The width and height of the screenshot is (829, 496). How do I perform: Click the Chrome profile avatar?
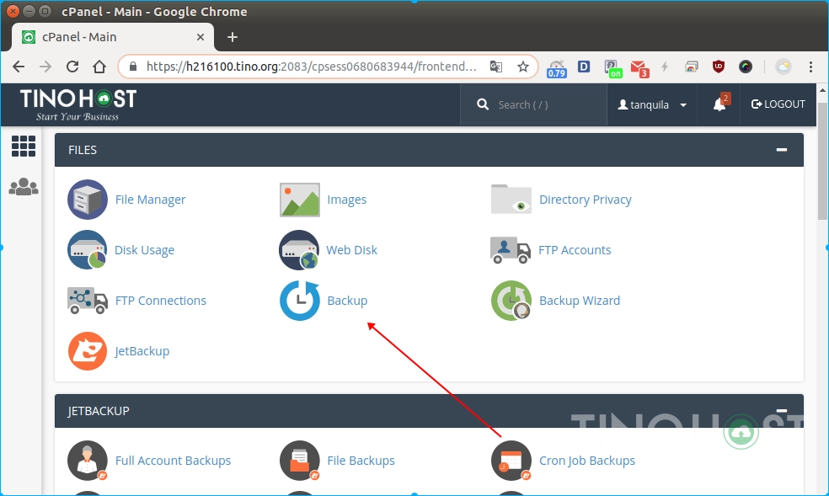783,67
